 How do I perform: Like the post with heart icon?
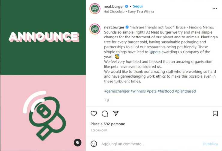94,114
